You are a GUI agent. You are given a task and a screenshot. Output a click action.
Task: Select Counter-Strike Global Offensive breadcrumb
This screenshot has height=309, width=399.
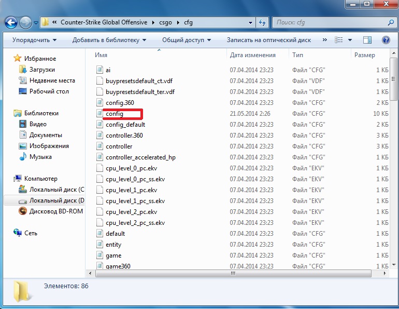pos(104,22)
